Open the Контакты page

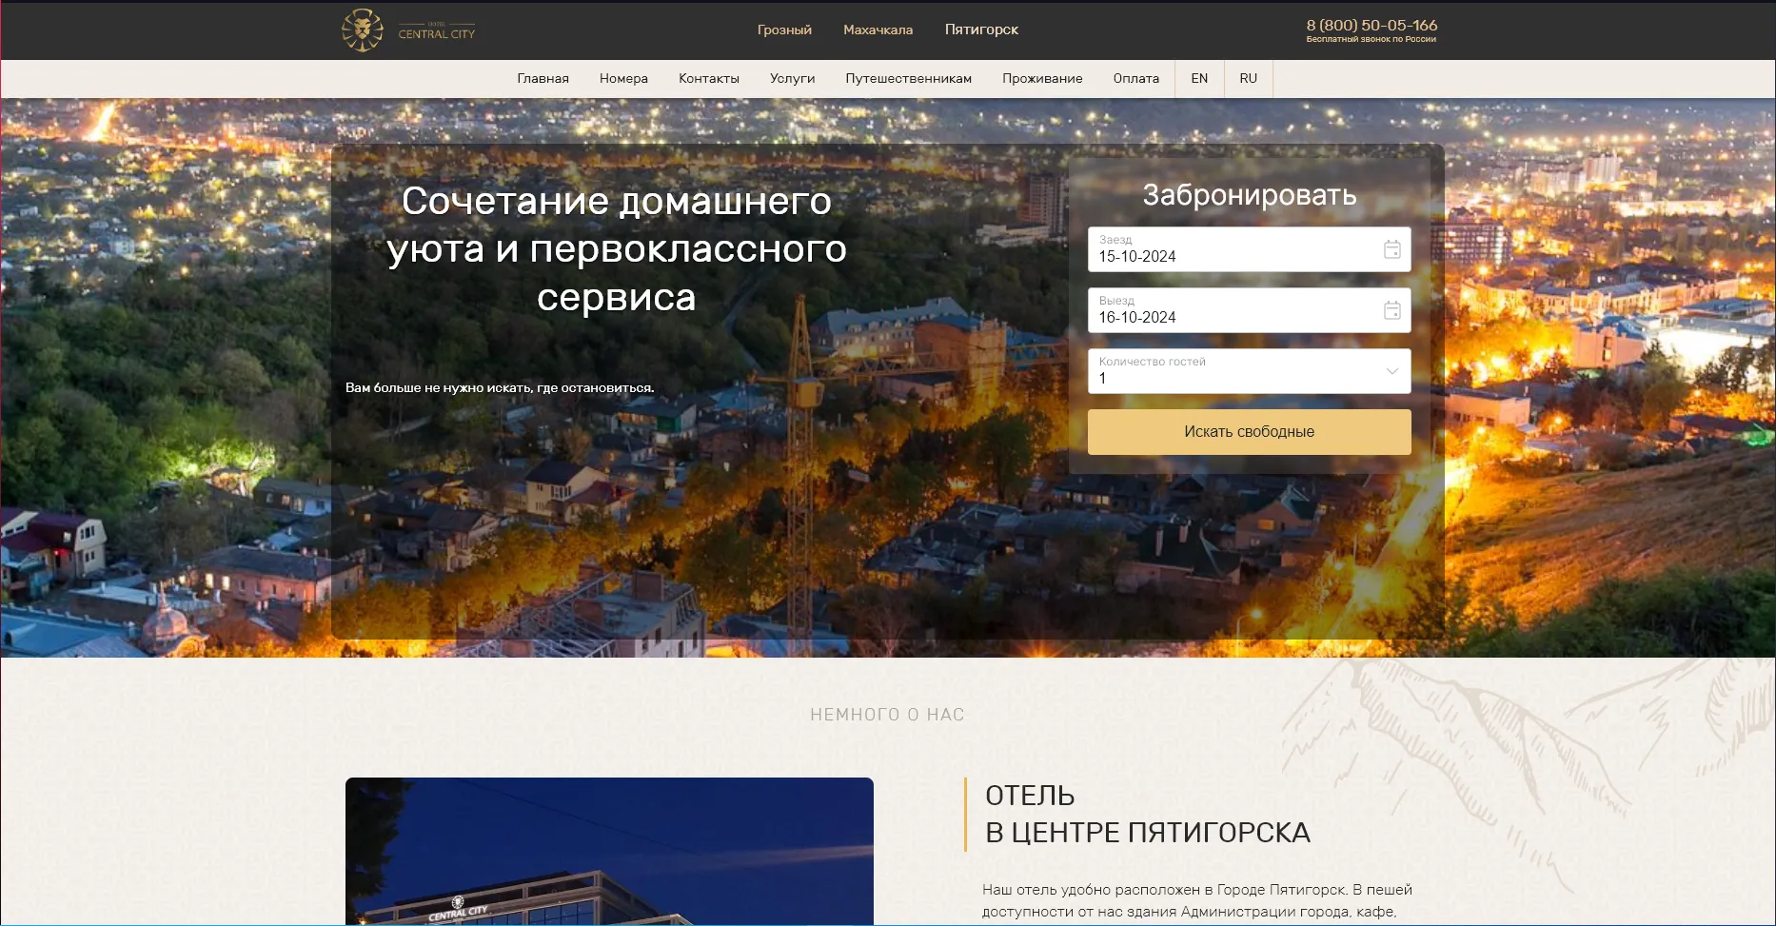pos(708,78)
